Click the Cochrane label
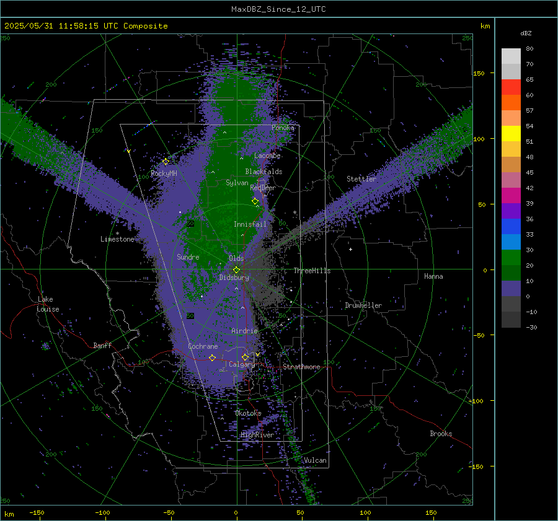The width and height of the screenshot is (558, 521). tap(203, 346)
